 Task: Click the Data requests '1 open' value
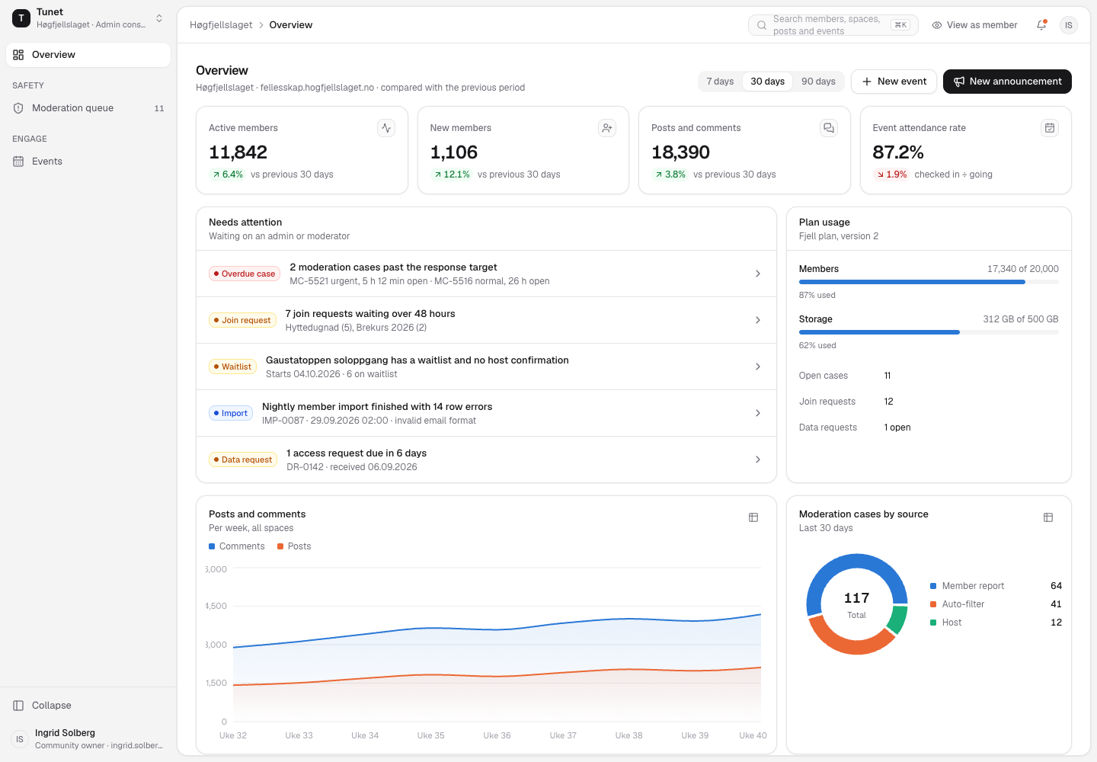tap(897, 427)
